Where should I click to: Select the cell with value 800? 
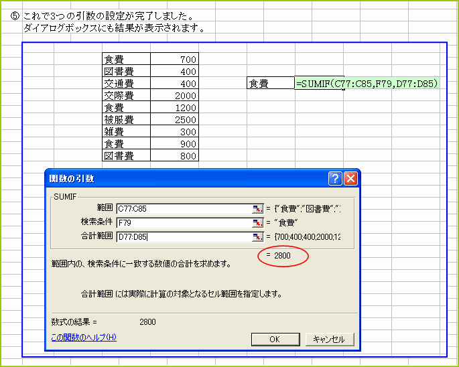coord(174,155)
